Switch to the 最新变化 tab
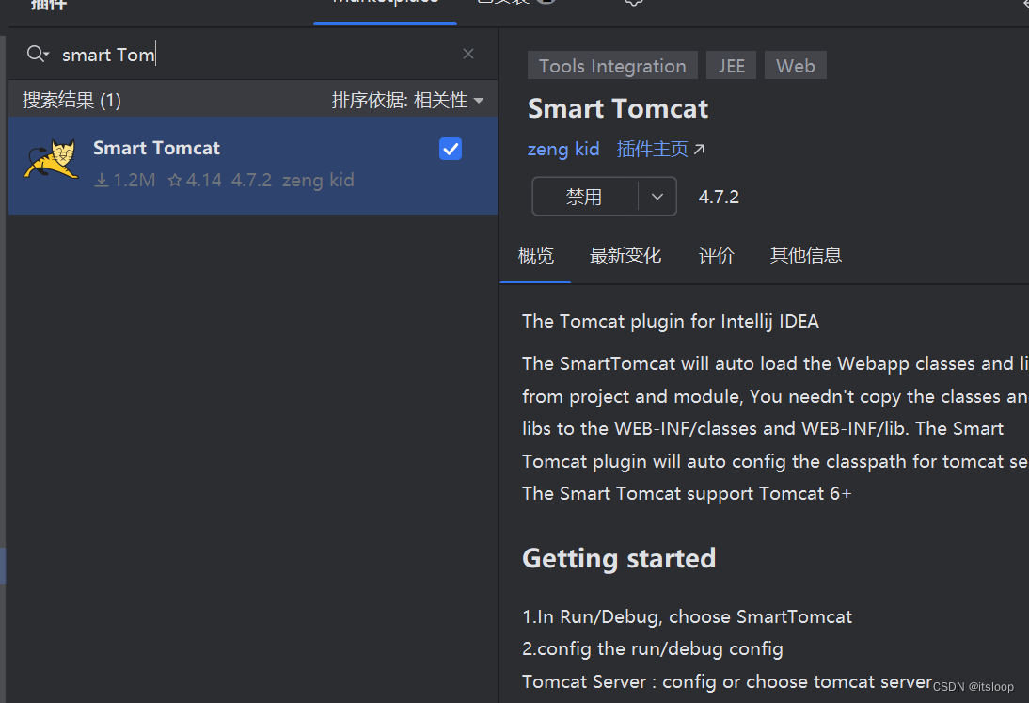The width and height of the screenshot is (1029, 703). (625, 255)
